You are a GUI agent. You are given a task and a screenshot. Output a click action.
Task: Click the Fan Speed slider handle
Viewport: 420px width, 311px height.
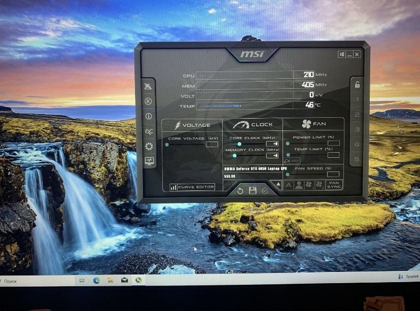click(288, 175)
